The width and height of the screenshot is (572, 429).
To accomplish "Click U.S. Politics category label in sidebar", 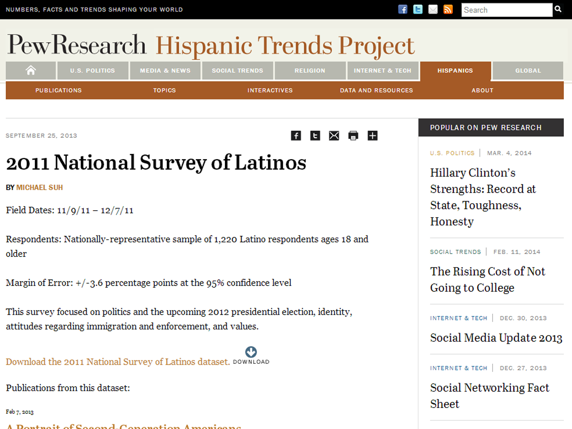I will 452,153.
